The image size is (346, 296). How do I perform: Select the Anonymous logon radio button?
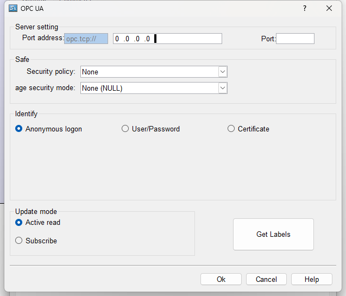pos(19,129)
